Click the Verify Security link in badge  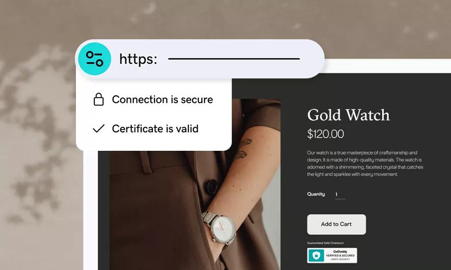point(340,259)
